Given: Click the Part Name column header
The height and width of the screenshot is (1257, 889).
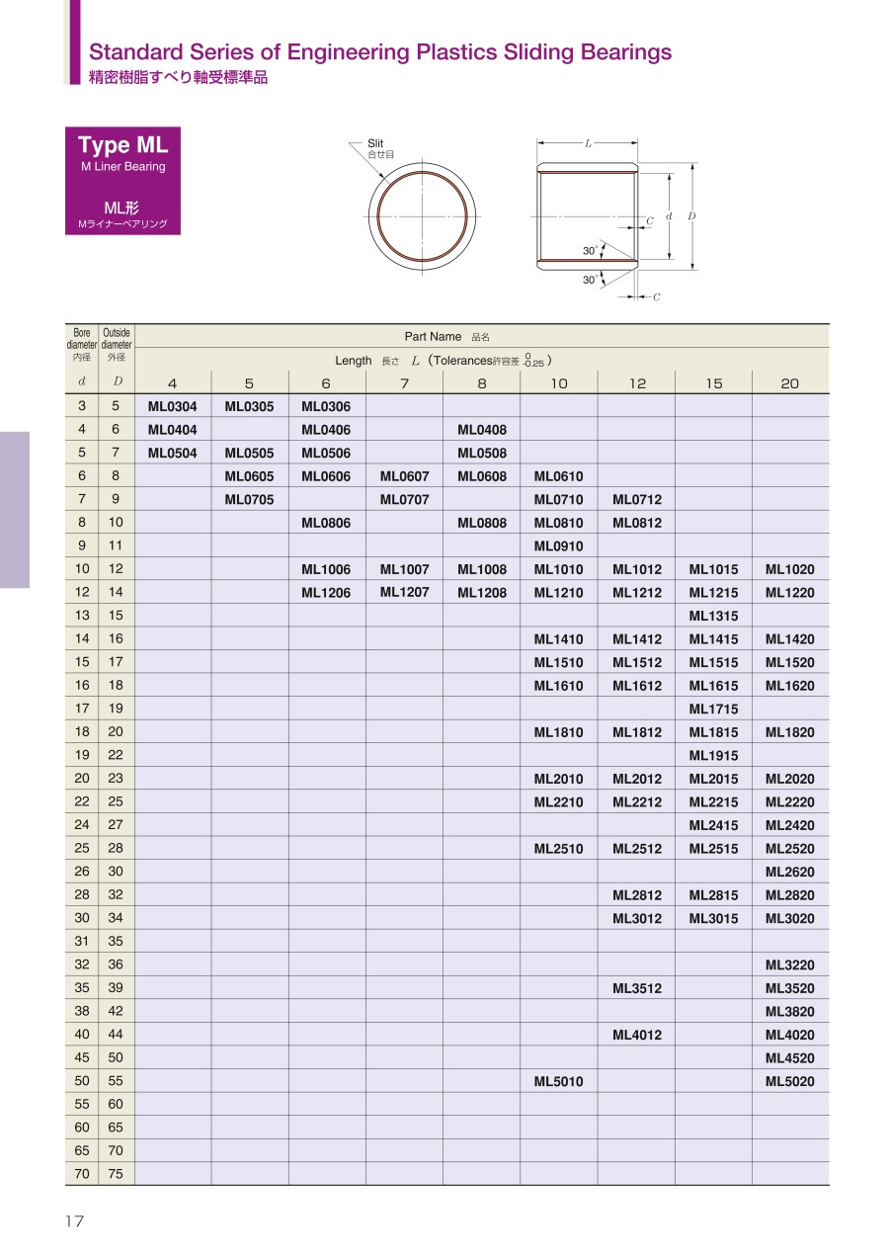Looking at the screenshot, I should click(x=433, y=337).
